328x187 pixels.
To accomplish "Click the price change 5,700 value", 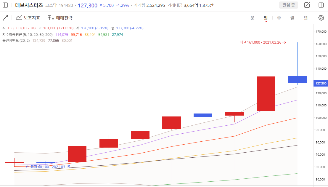I will point(108,5).
